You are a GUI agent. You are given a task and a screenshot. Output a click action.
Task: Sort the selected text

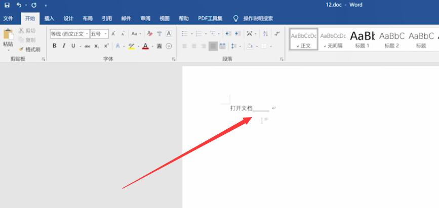pyautogui.click(x=266, y=34)
